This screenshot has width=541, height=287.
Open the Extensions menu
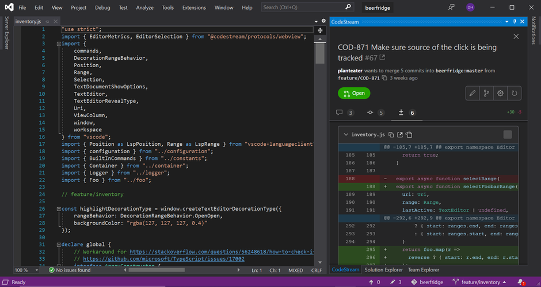(194, 7)
